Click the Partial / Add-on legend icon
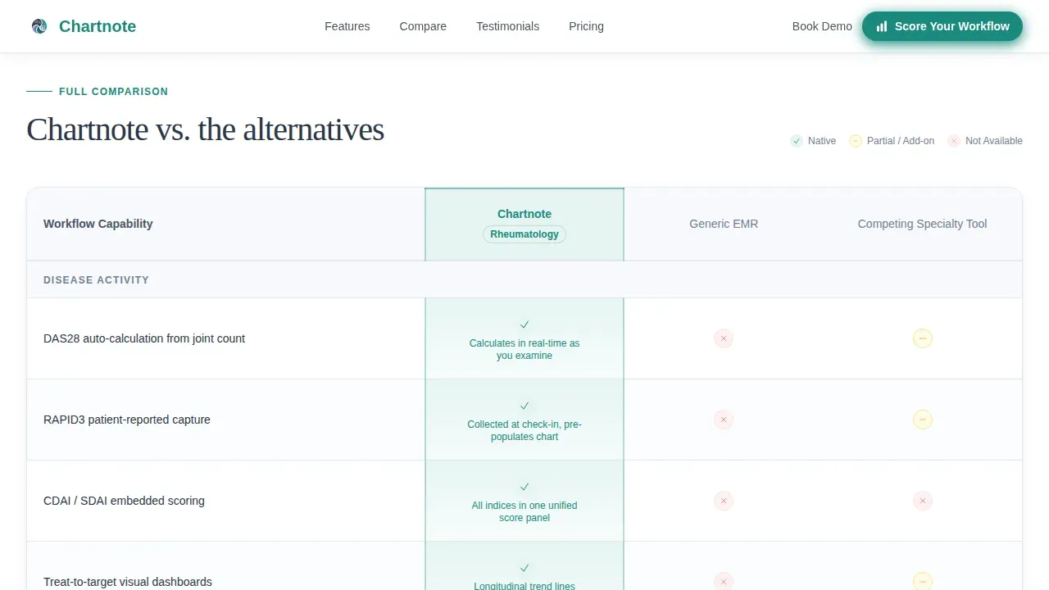The image size is (1049, 590). click(856, 141)
